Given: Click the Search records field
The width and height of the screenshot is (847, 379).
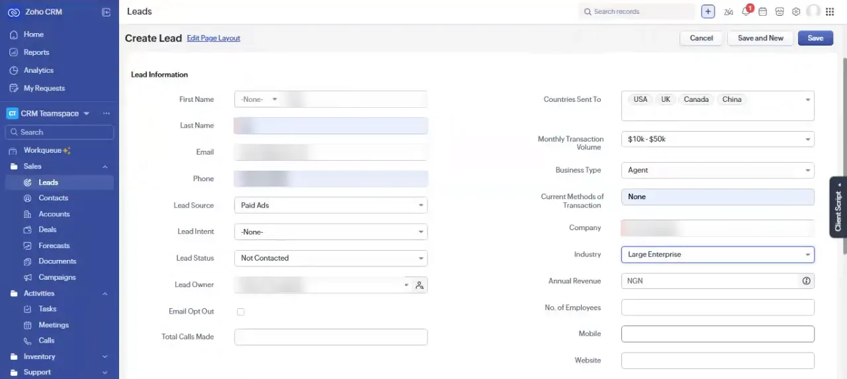Looking at the screenshot, I should [637, 11].
